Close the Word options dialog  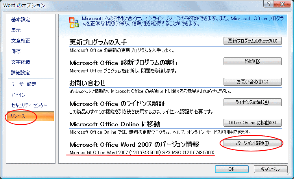point(284,5)
